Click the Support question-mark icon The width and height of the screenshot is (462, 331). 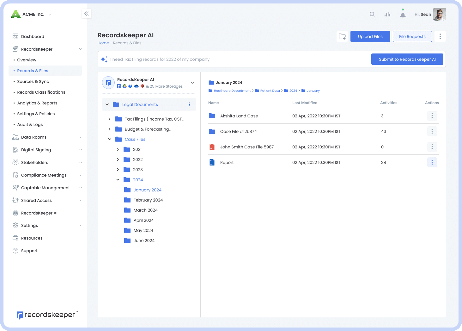(15, 251)
